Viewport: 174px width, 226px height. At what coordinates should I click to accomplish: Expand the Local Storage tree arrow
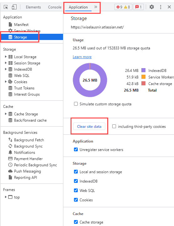click(6, 57)
